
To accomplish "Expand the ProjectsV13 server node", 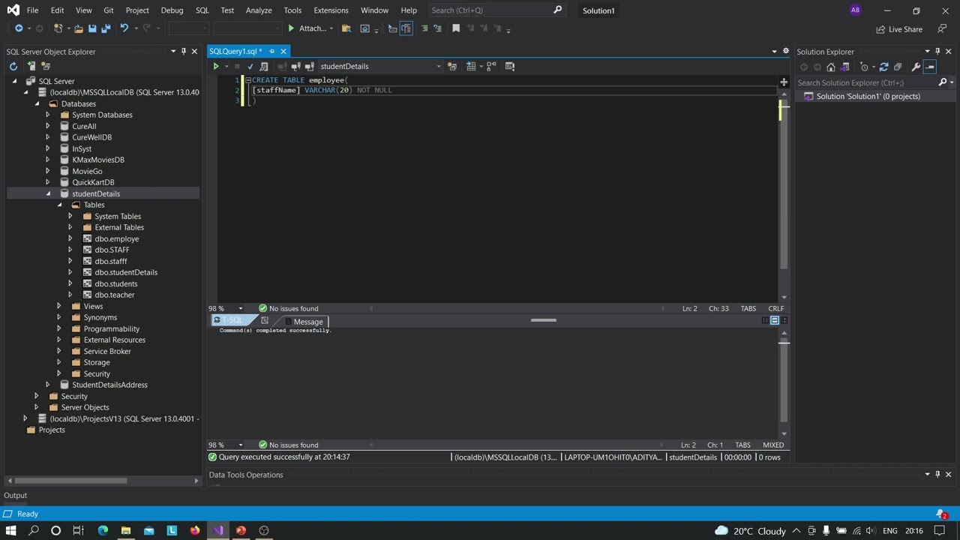I will pos(25,418).
